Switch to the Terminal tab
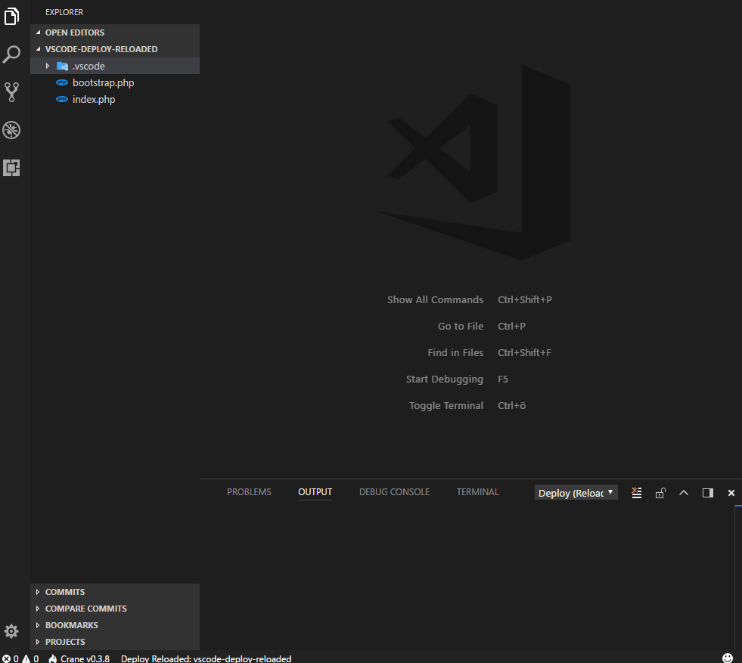This screenshot has height=663, width=742. 477,492
